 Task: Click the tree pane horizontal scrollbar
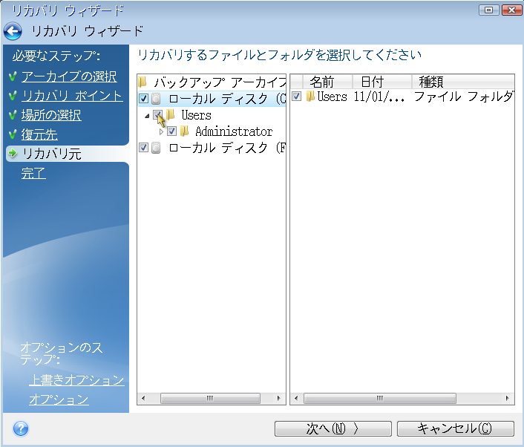point(211,399)
